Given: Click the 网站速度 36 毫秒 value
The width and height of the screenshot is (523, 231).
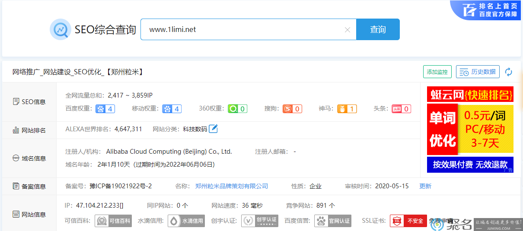Looking at the screenshot, I should tap(252, 206).
